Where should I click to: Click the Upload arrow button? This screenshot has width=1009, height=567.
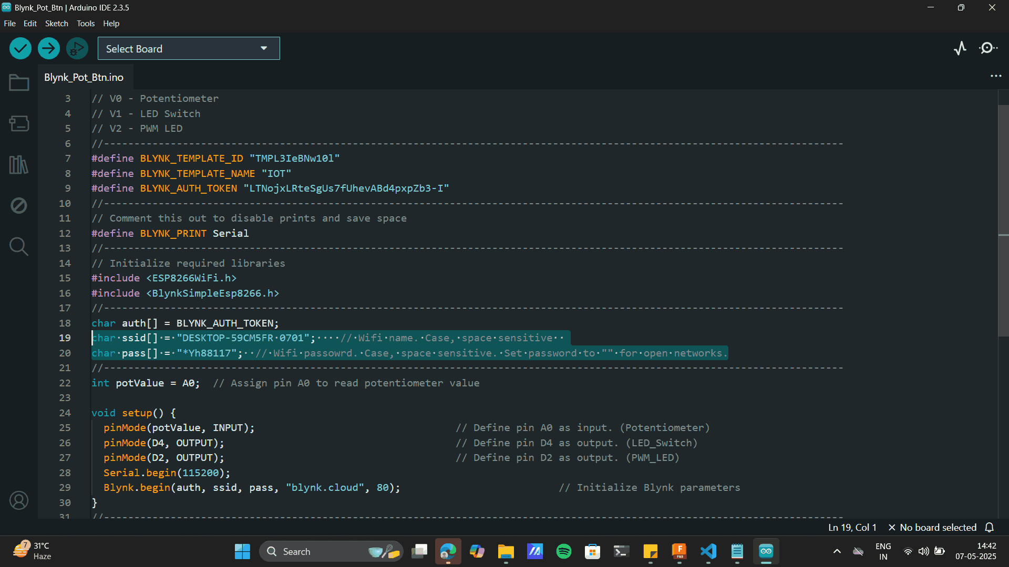[x=49, y=49]
